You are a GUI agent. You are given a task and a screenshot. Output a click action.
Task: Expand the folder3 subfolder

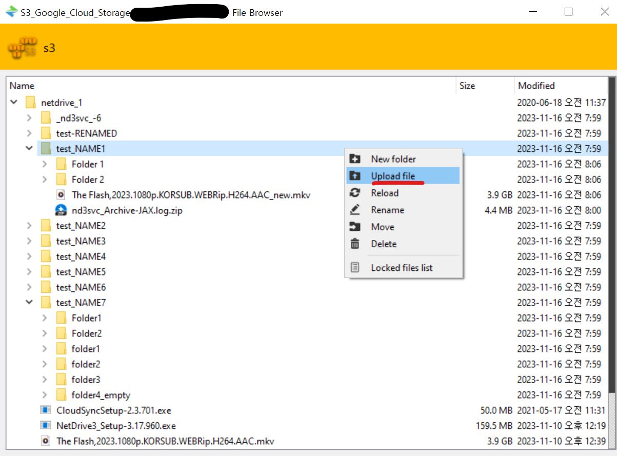coord(45,380)
